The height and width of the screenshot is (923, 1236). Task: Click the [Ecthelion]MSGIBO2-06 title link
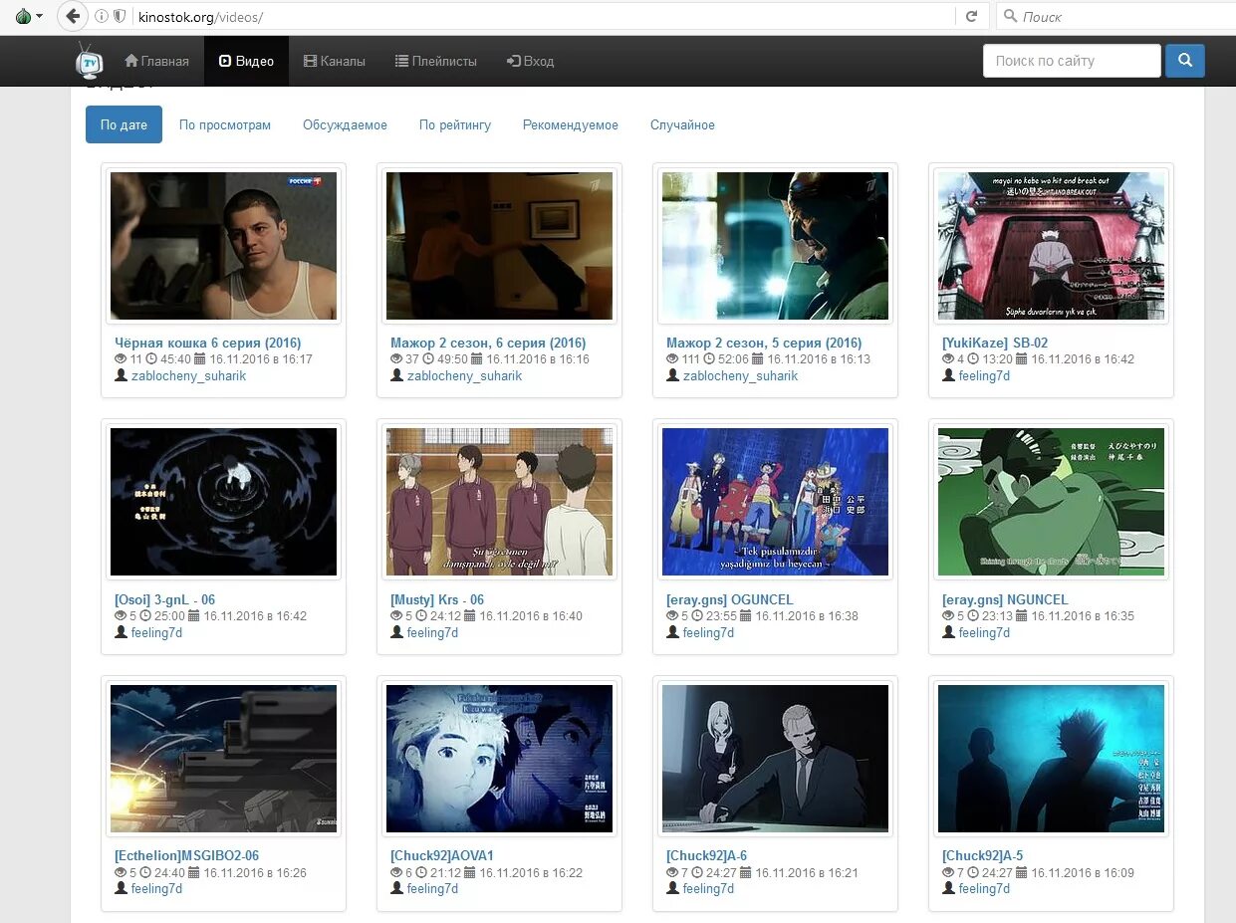187,855
